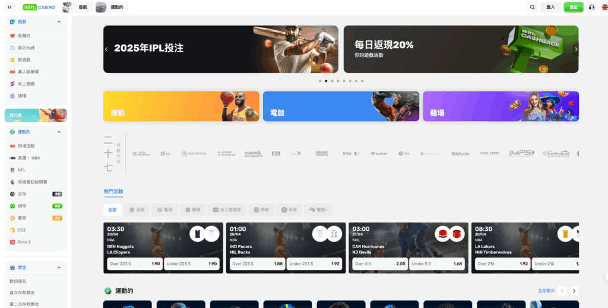Open 首次存款獎金 in the bonus section
This screenshot has height=308, width=608.
click(x=21, y=293)
